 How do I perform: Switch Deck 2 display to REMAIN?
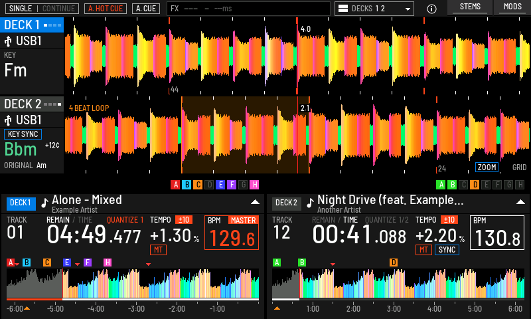323,220
